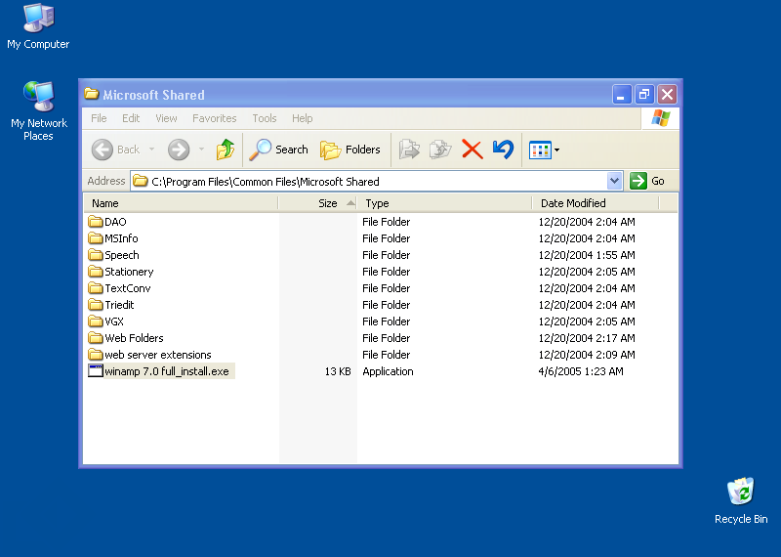Click the green Go button
Viewport: 781px width, 557px height.
pyautogui.click(x=647, y=181)
